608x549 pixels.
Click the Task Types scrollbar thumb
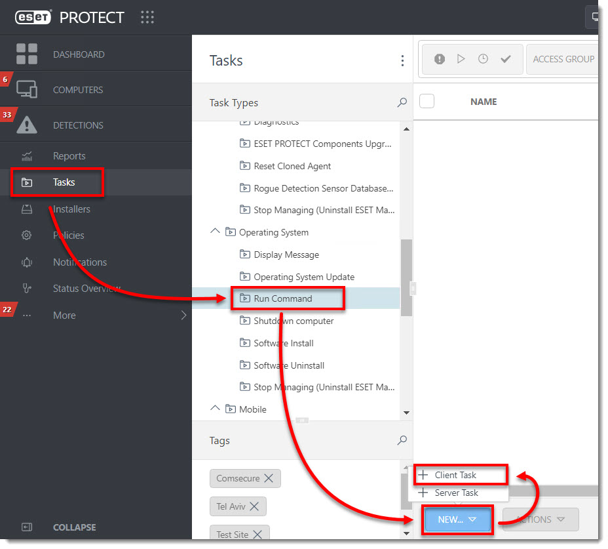tap(406, 277)
